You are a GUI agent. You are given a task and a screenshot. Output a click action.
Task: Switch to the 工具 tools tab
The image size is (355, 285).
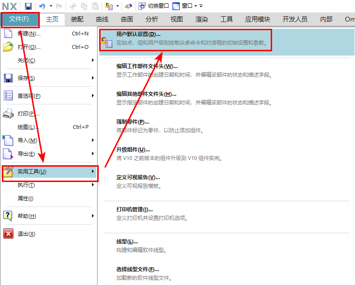227,19
